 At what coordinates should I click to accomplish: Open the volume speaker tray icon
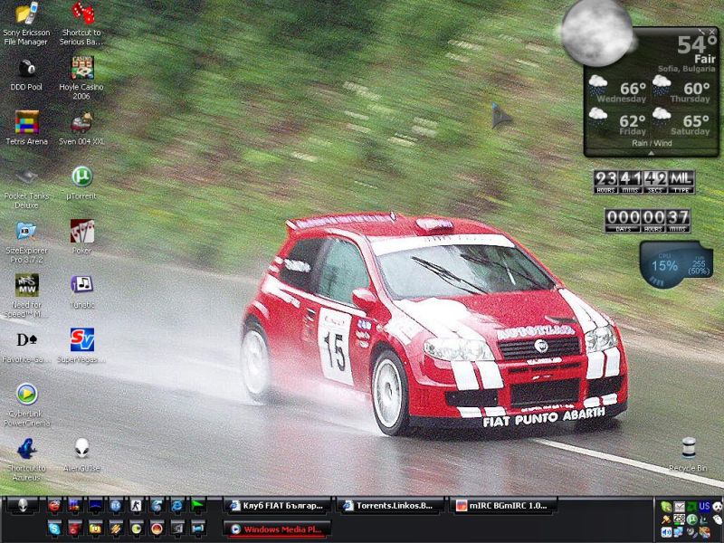coord(666,532)
